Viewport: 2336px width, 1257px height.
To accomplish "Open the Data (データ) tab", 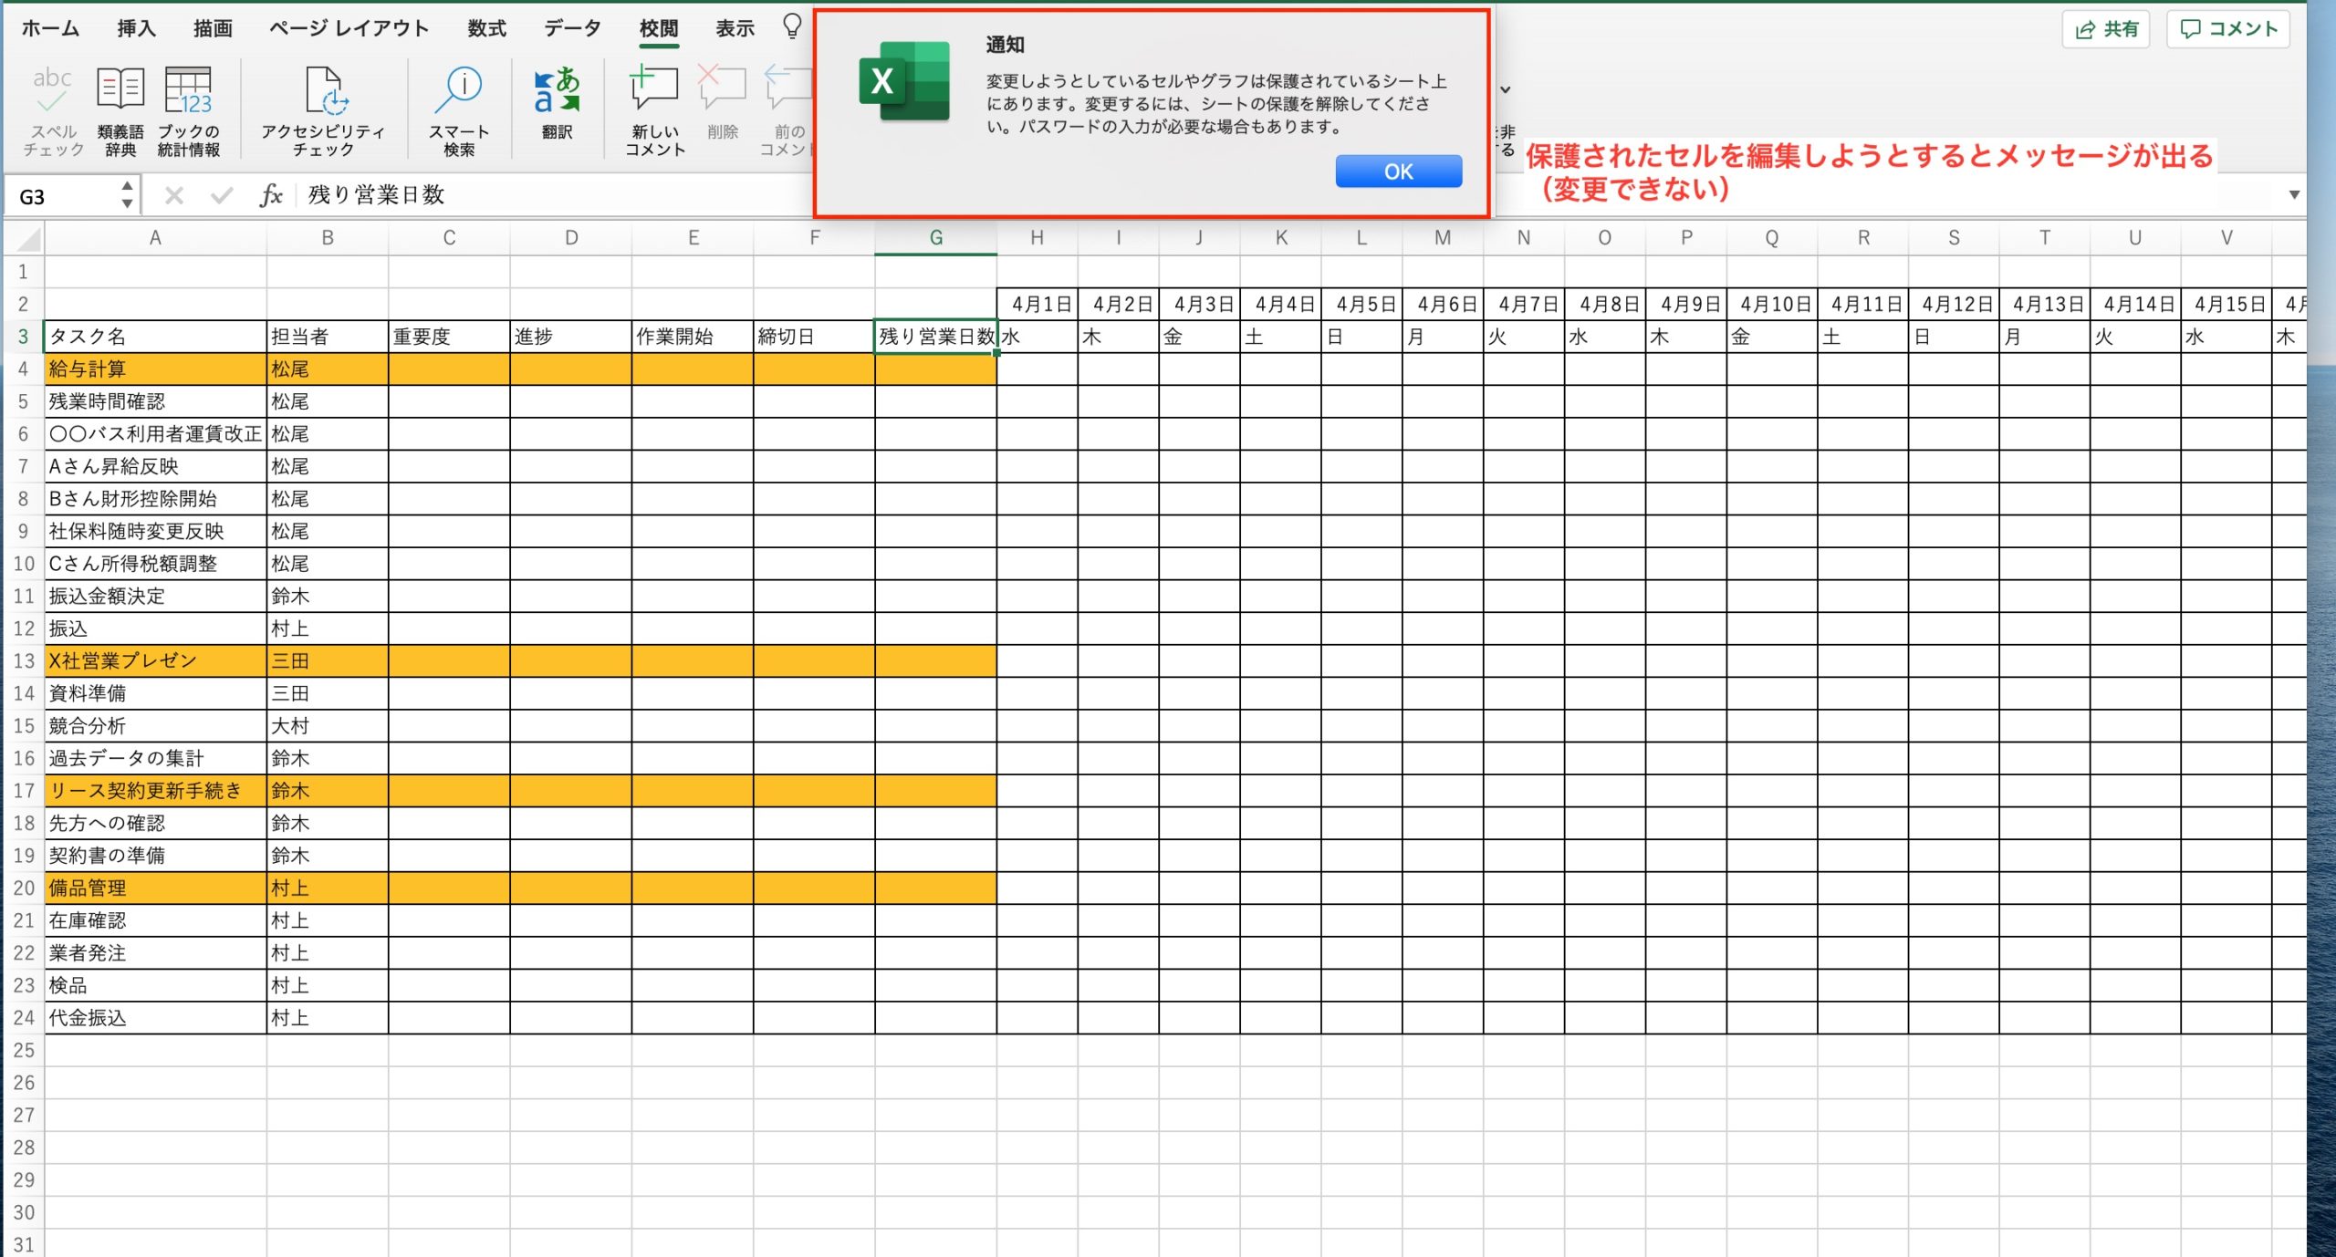I will point(572,28).
